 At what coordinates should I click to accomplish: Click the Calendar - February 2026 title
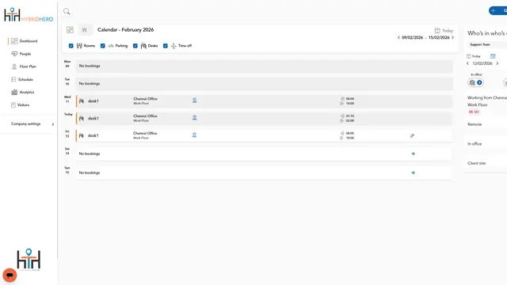[125, 30]
